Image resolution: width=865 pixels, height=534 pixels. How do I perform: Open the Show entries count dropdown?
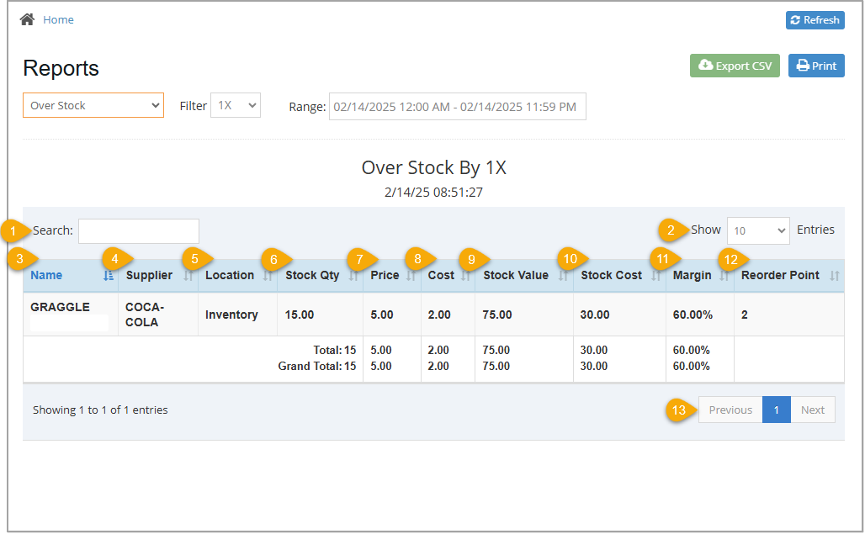click(757, 230)
